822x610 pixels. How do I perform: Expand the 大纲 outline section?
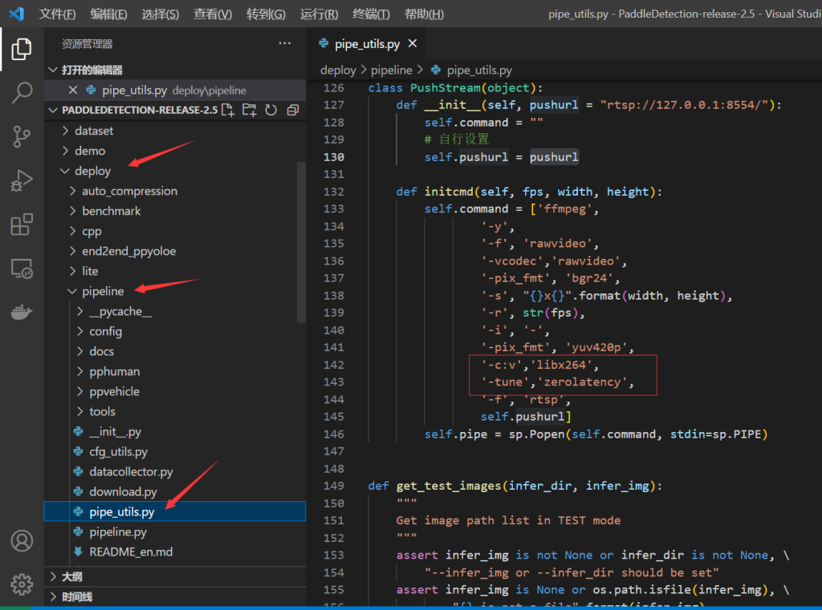coord(72,576)
